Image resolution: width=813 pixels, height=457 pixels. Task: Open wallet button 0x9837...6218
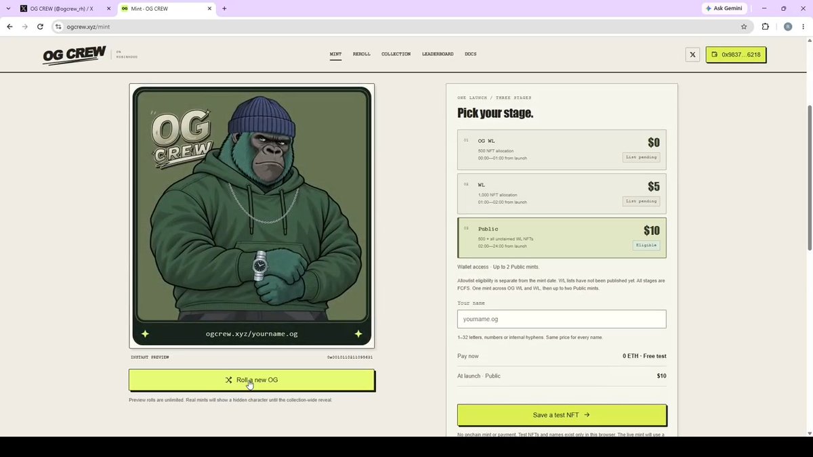coord(736,54)
